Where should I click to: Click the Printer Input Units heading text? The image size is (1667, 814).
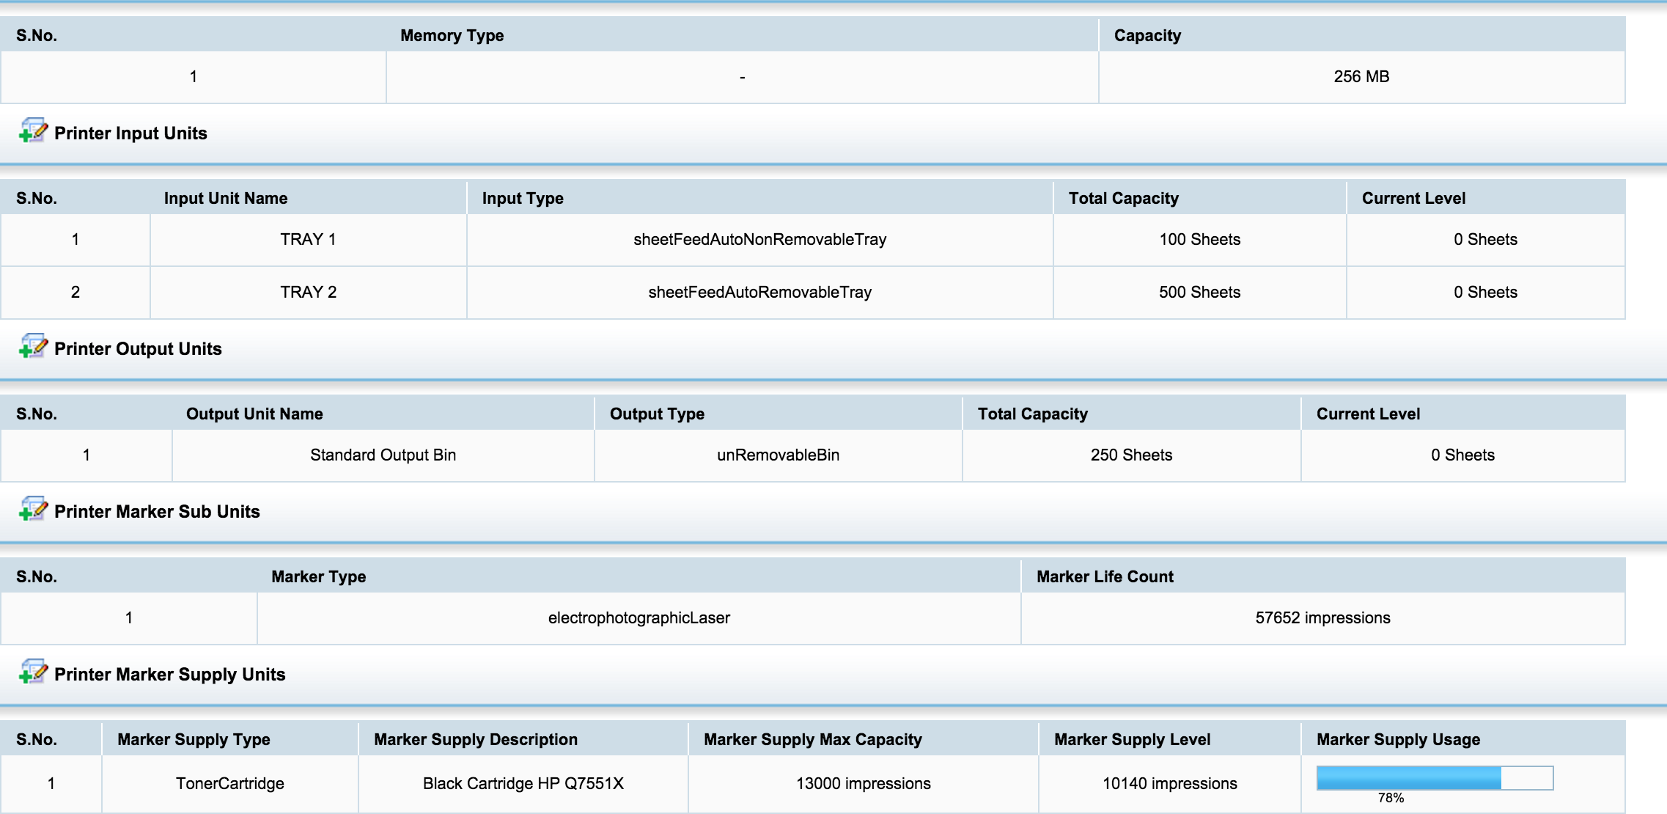130,133
